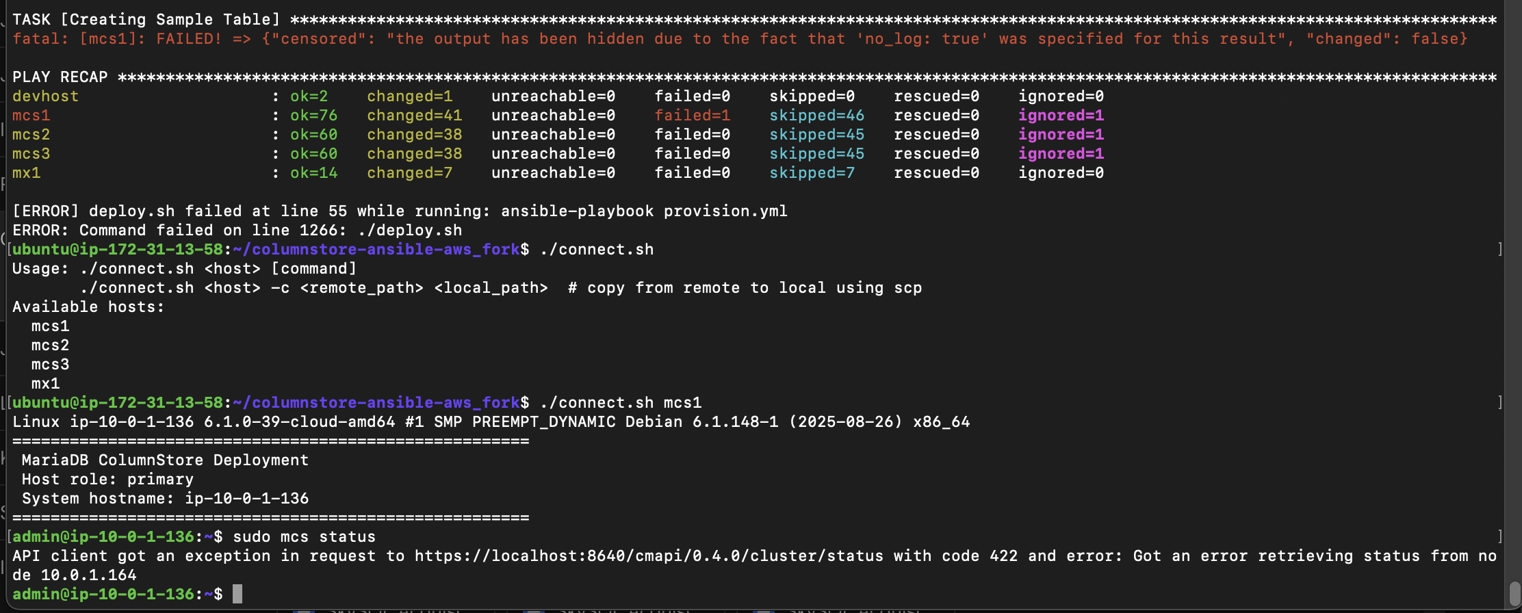1522x613 pixels.
Task: Click the "PLAY RECAP" heading
Action: pyautogui.click(x=60, y=77)
